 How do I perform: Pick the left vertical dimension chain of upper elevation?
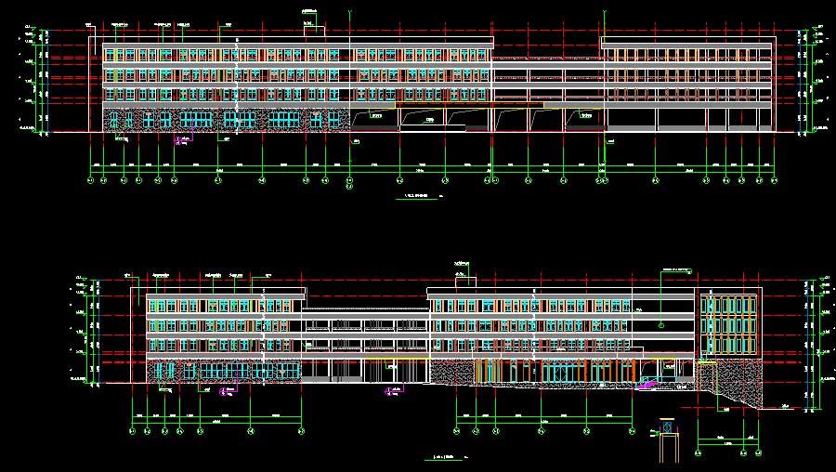[36, 84]
